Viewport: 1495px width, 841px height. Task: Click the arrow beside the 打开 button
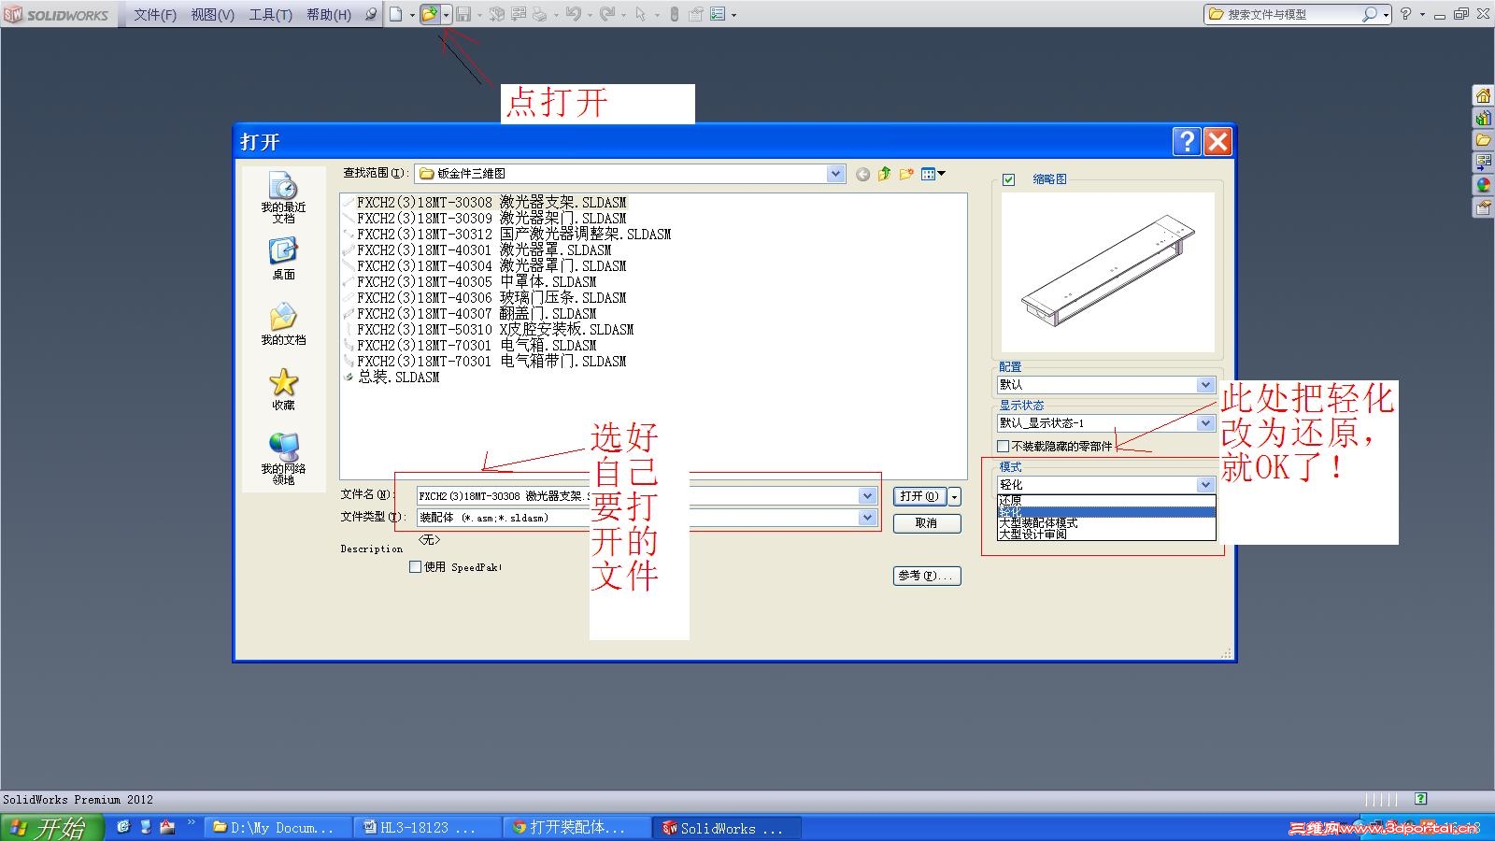point(954,497)
